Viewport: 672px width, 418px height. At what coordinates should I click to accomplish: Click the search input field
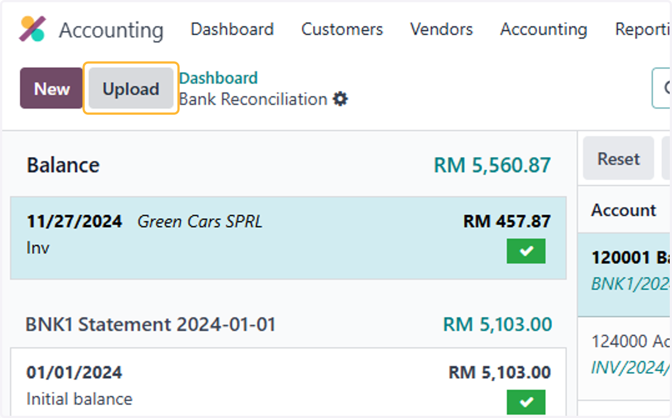pos(661,88)
